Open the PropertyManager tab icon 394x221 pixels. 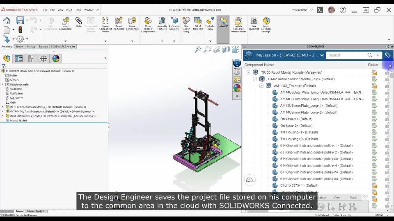[x=19, y=59]
